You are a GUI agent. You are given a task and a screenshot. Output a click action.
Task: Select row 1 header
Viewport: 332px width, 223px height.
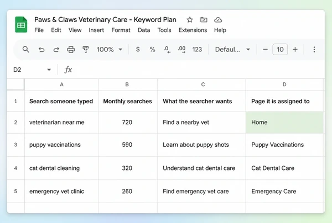(x=15, y=101)
